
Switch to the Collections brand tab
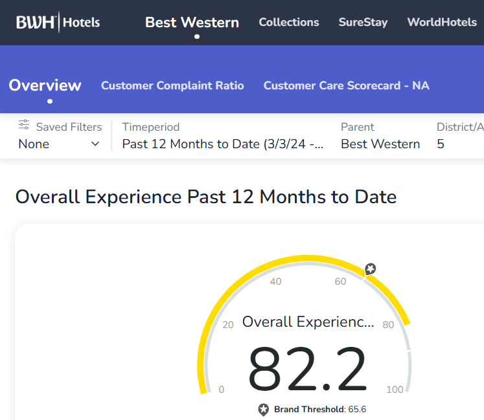tap(289, 22)
